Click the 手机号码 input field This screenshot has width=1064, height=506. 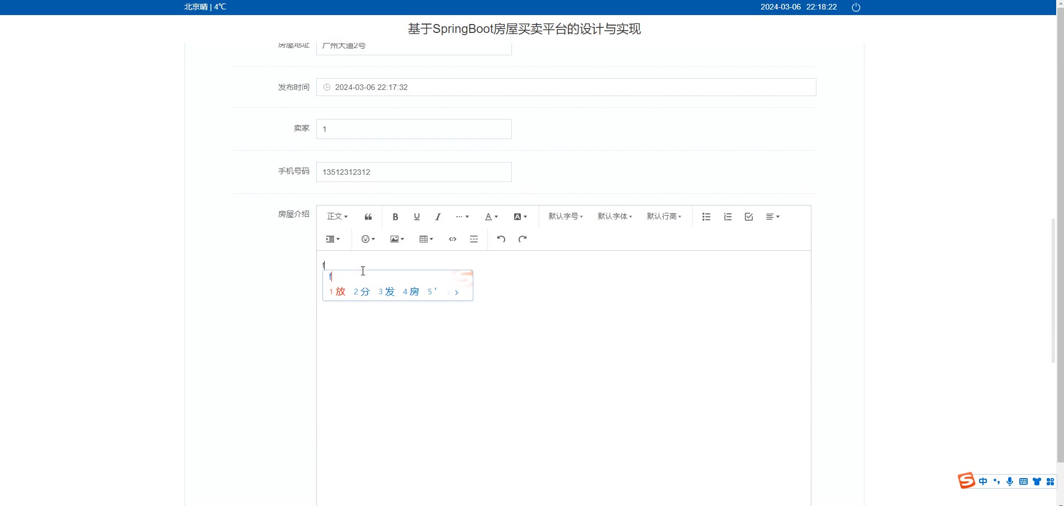[x=414, y=172]
